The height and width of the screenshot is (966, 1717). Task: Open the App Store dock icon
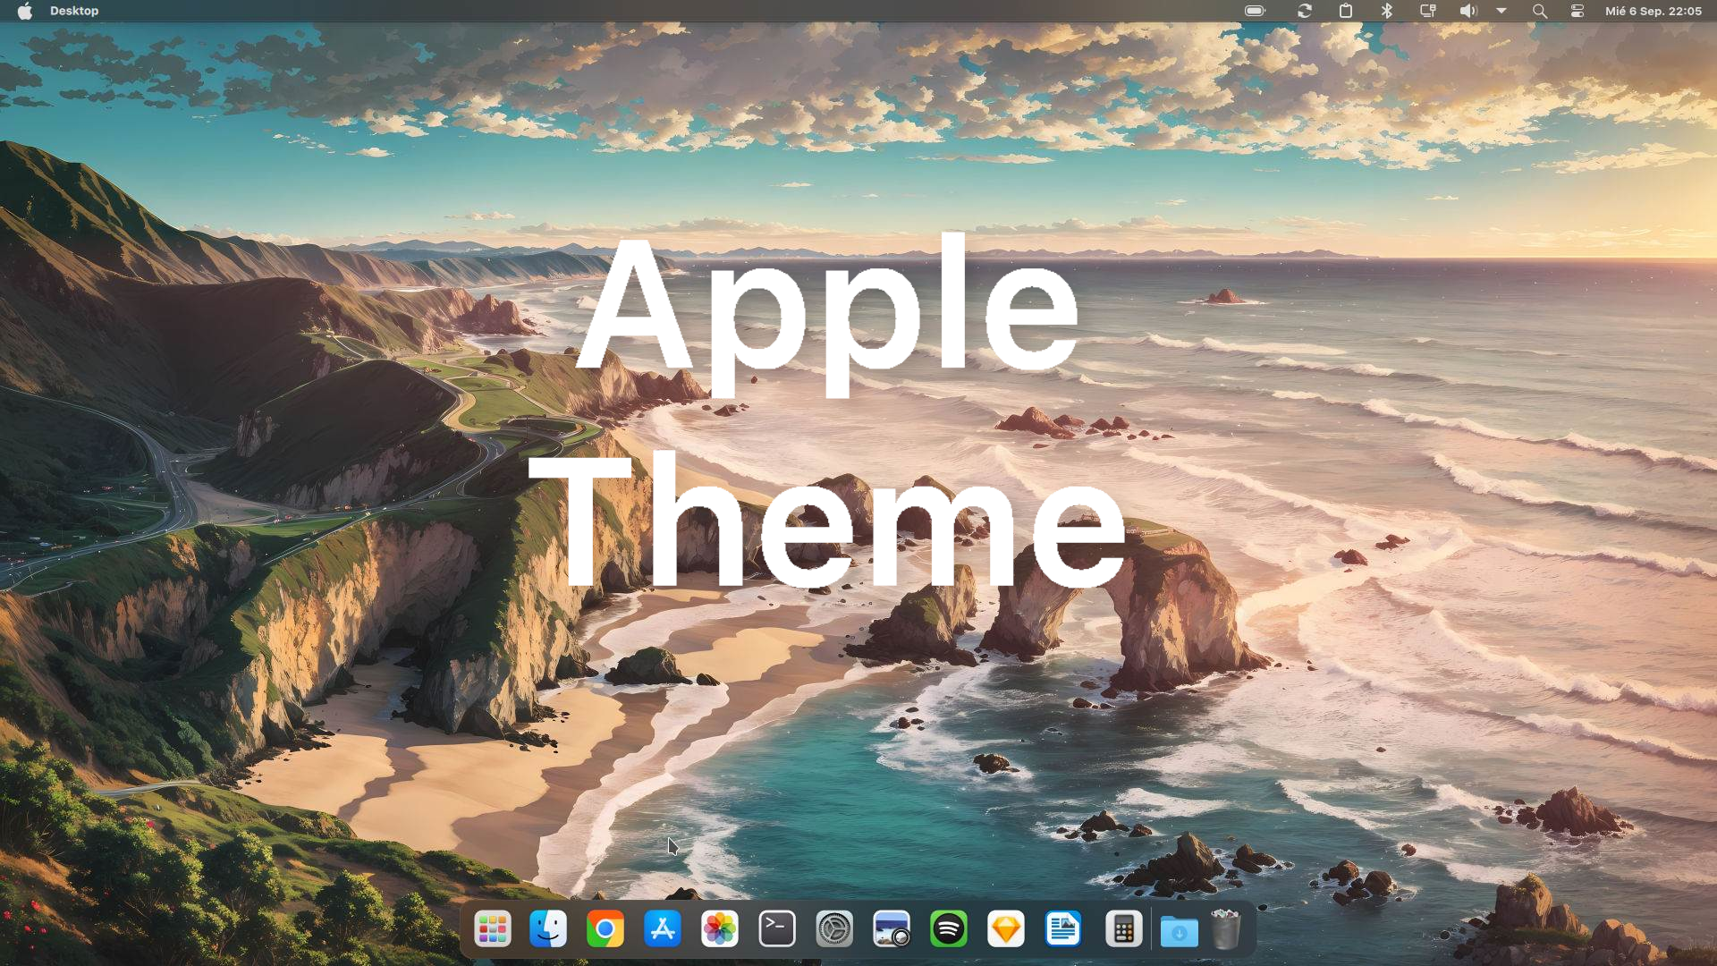click(x=663, y=929)
